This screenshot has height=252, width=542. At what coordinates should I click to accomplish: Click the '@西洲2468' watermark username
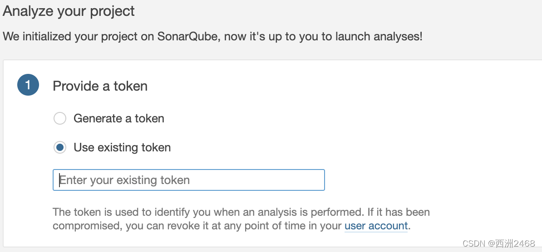click(512, 243)
